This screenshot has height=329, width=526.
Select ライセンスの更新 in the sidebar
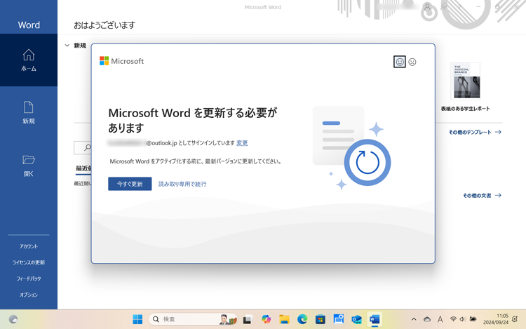(x=29, y=262)
